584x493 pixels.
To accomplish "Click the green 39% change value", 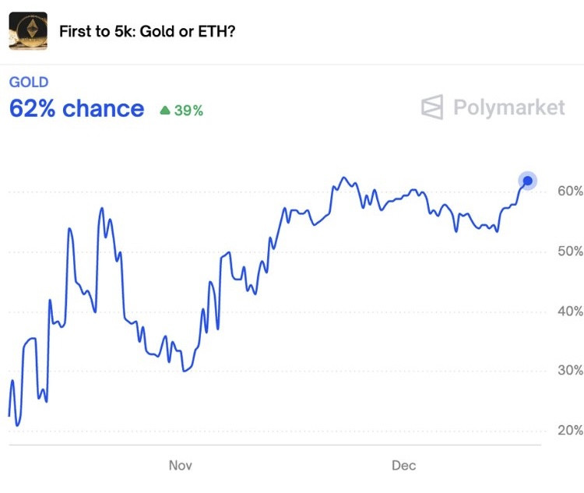I will [188, 111].
